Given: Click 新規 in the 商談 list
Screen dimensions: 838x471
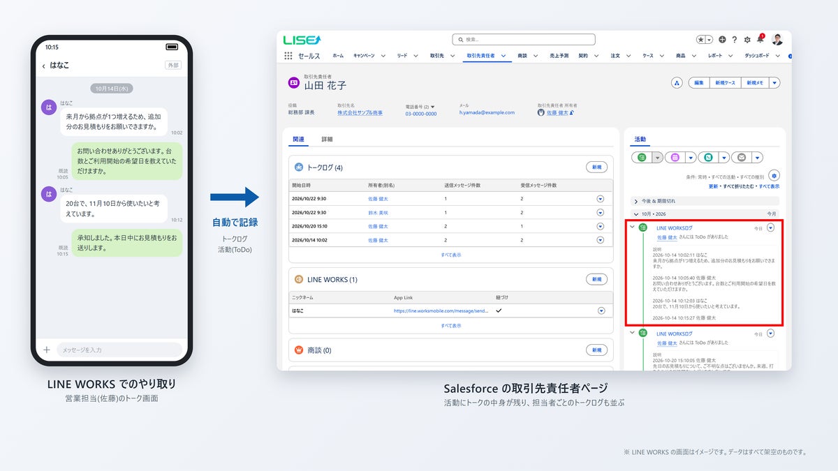Looking at the screenshot, I should [x=596, y=350].
